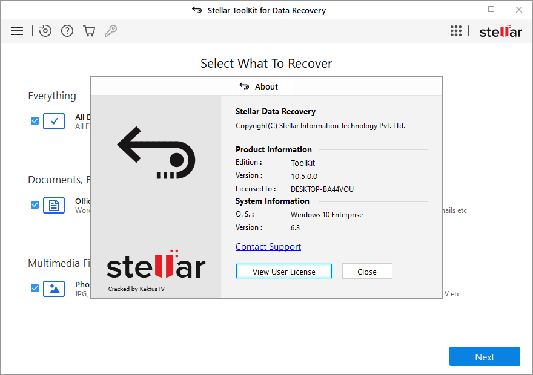The image size is (533, 375).
Task: Toggle the Photos multimedia checkbox
Action: coord(35,289)
